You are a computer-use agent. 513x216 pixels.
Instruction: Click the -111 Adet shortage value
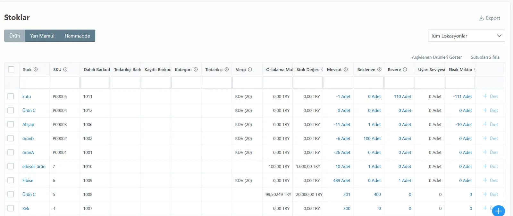point(462,96)
